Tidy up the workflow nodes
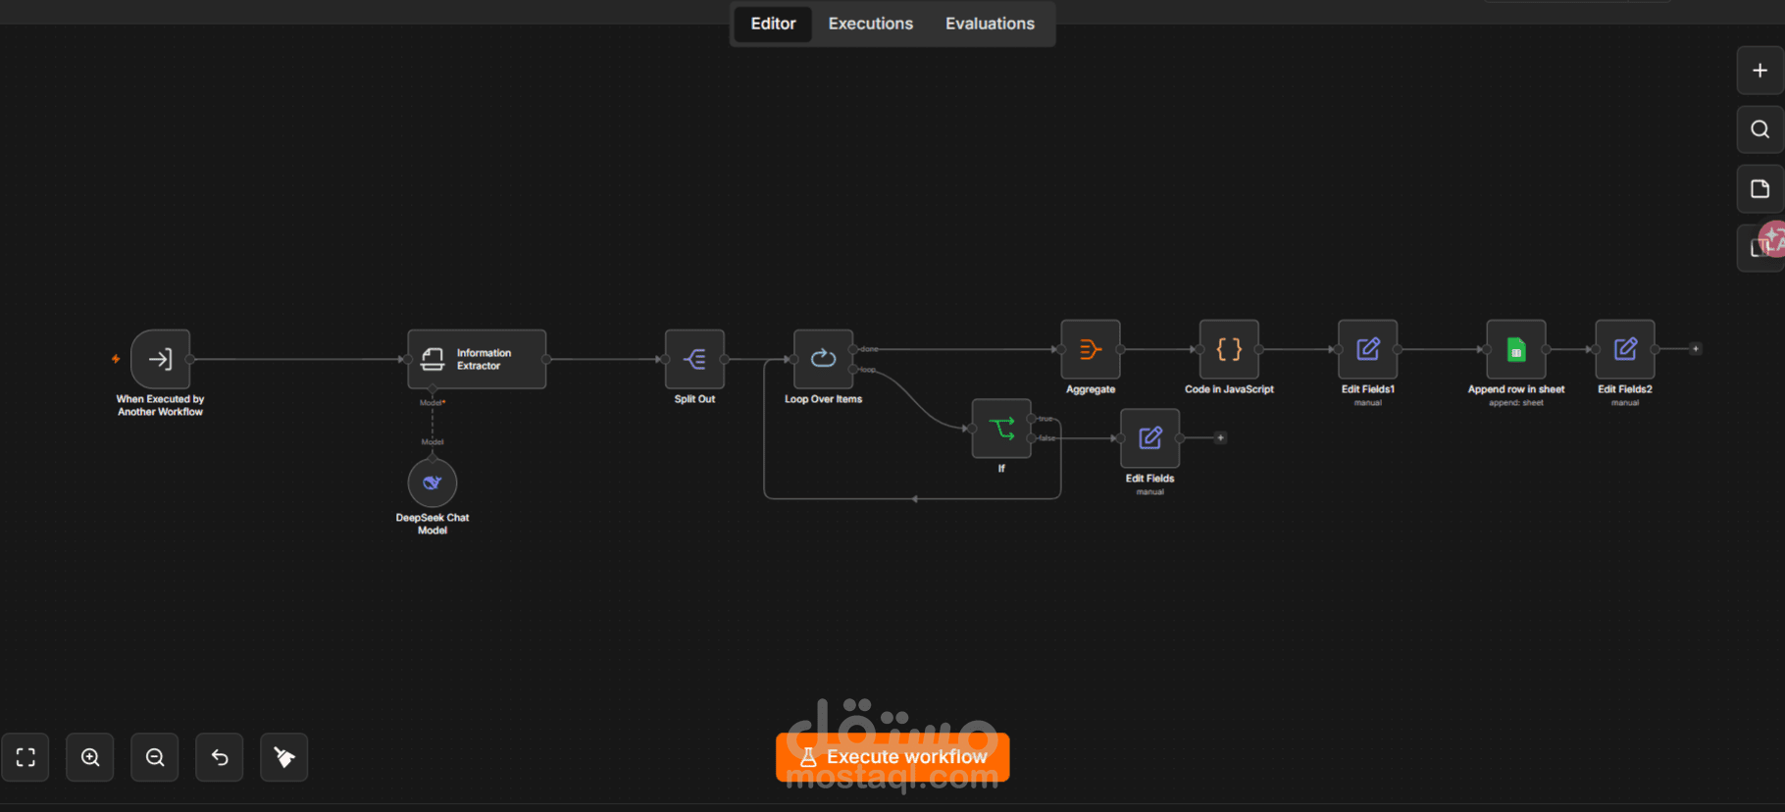This screenshot has width=1785, height=812. click(284, 757)
